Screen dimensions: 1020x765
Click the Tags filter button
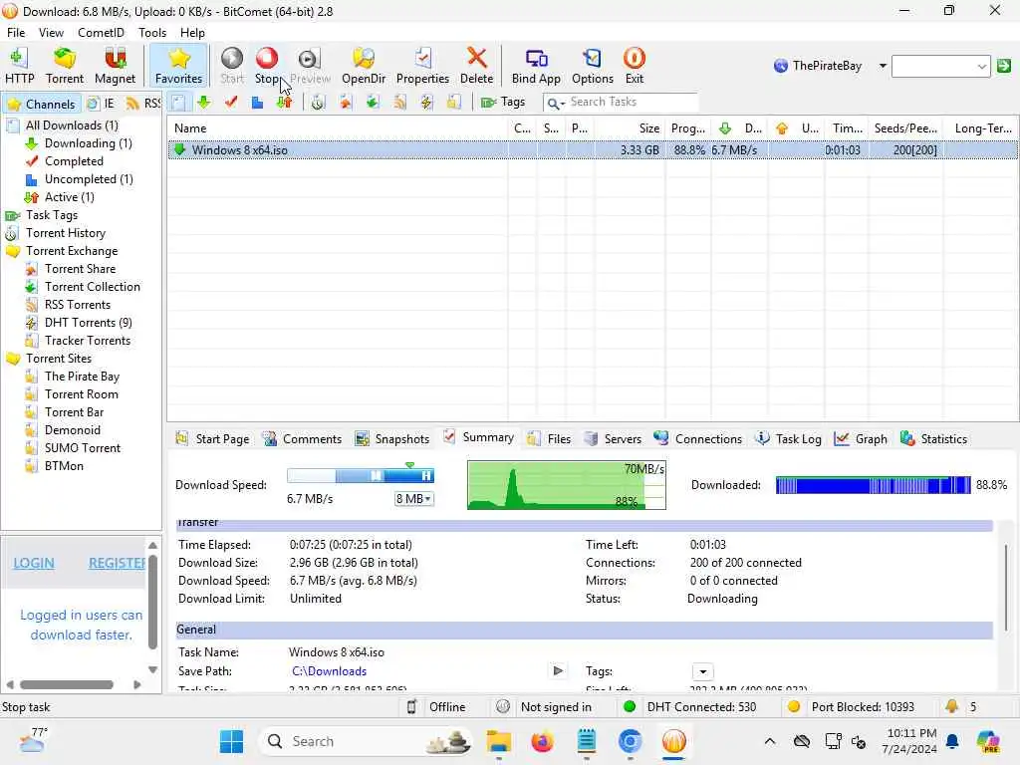[503, 103]
